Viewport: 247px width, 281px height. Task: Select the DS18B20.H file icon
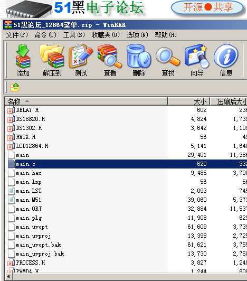coord(11,119)
